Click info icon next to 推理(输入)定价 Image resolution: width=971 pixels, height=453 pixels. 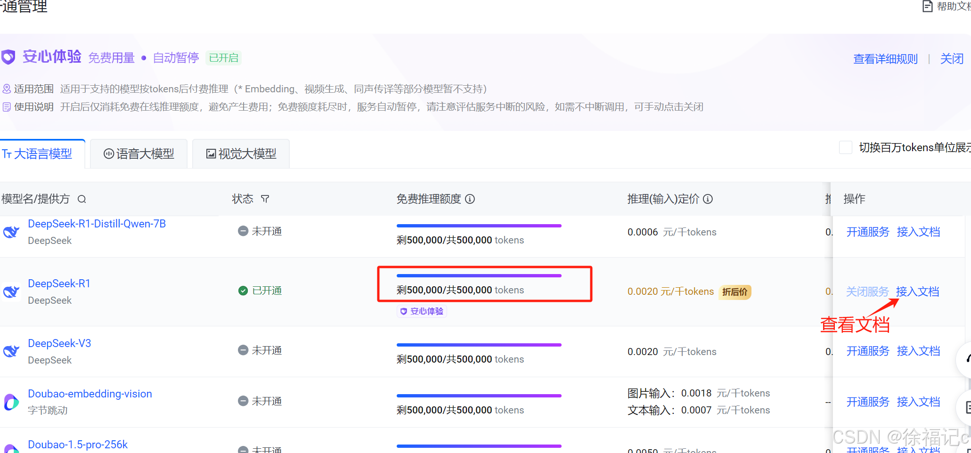click(x=708, y=199)
